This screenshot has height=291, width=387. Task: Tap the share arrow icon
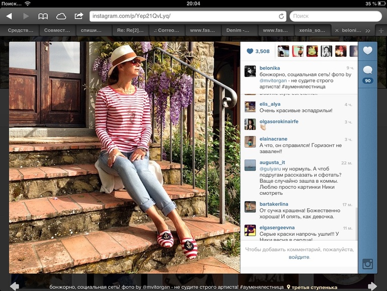(79, 16)
